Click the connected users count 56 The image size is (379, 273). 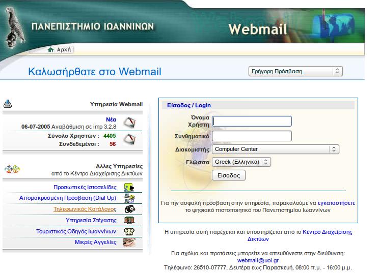(113, 144)
